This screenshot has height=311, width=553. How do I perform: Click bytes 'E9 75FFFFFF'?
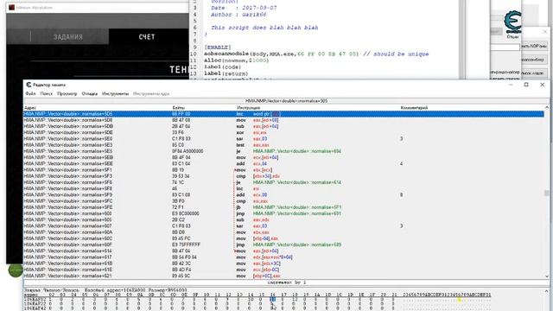click(x=187, y=244)
